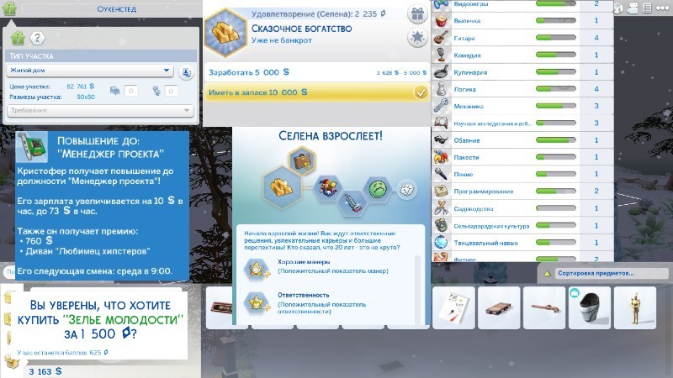Click the shears Садоводство icon
This screenshot has height=378, width=673.
click(x=441, y=208)
